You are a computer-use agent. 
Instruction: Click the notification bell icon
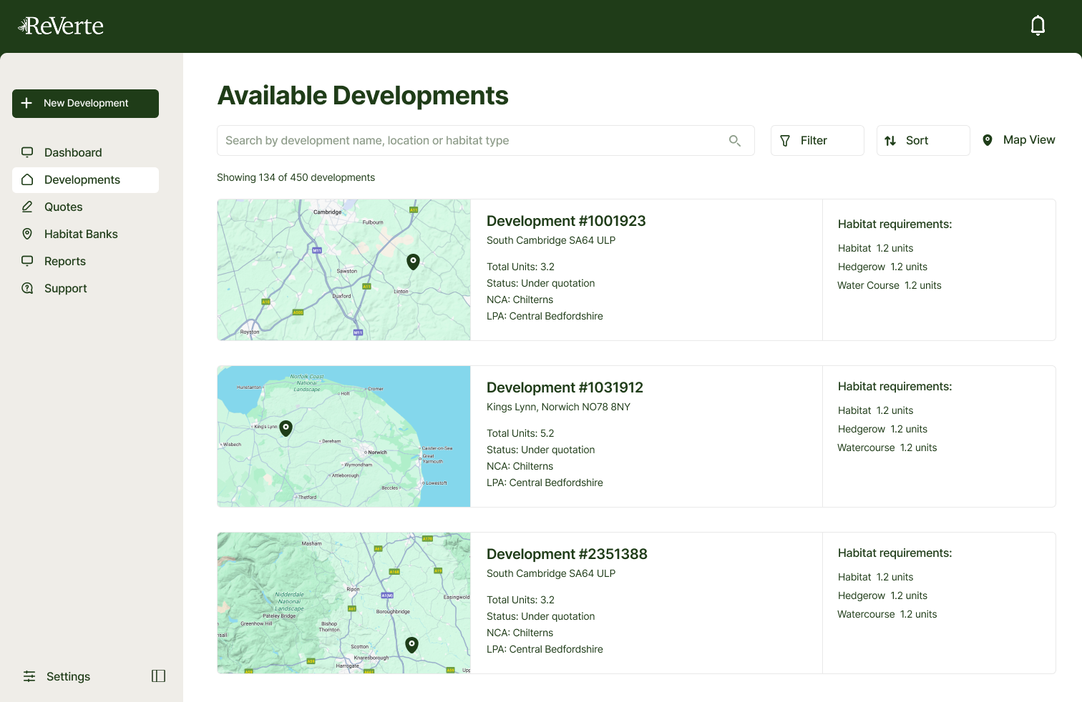1038,26
